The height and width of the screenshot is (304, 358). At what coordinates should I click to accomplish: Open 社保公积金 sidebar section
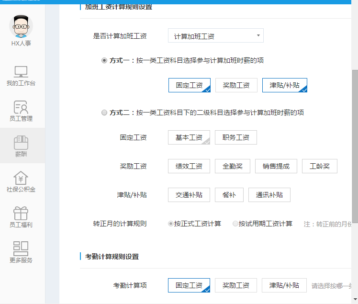coord(21,182)
